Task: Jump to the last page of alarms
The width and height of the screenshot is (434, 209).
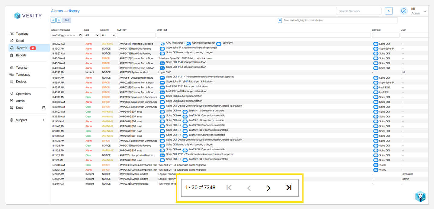Action: (x=289, y=188)
